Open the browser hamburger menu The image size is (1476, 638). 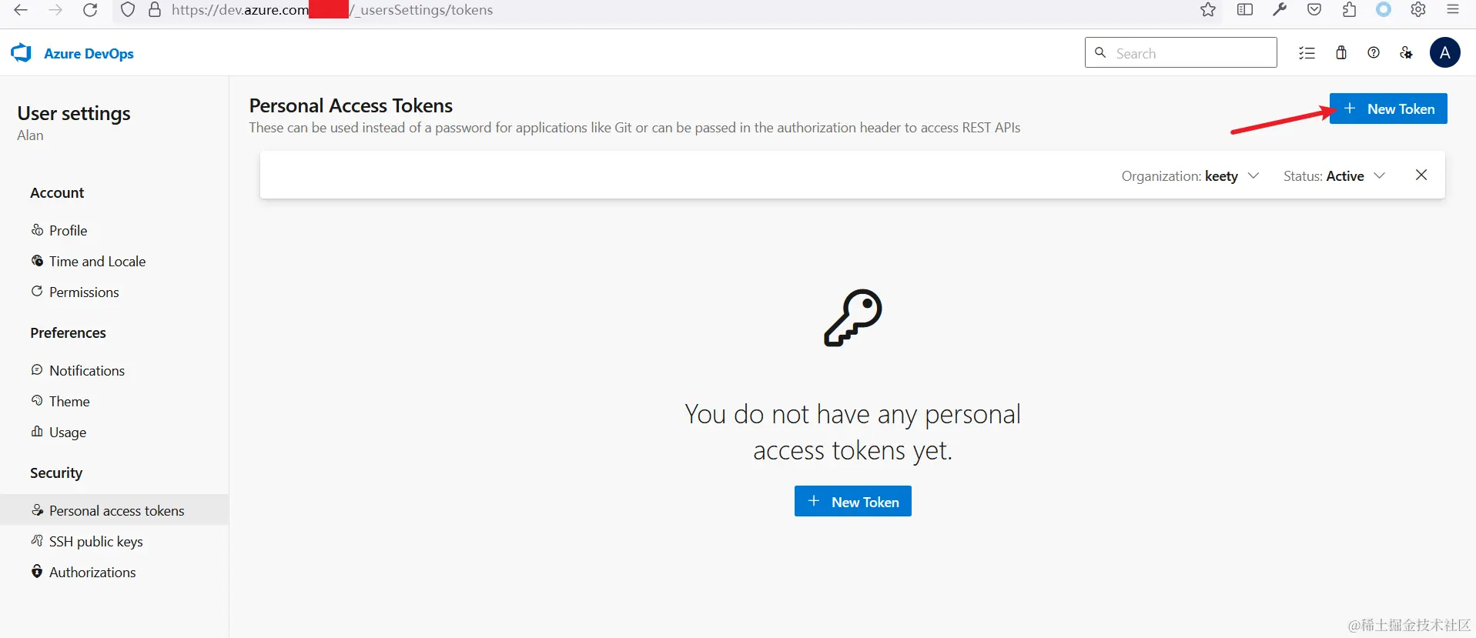click(x=1453, y=10)
